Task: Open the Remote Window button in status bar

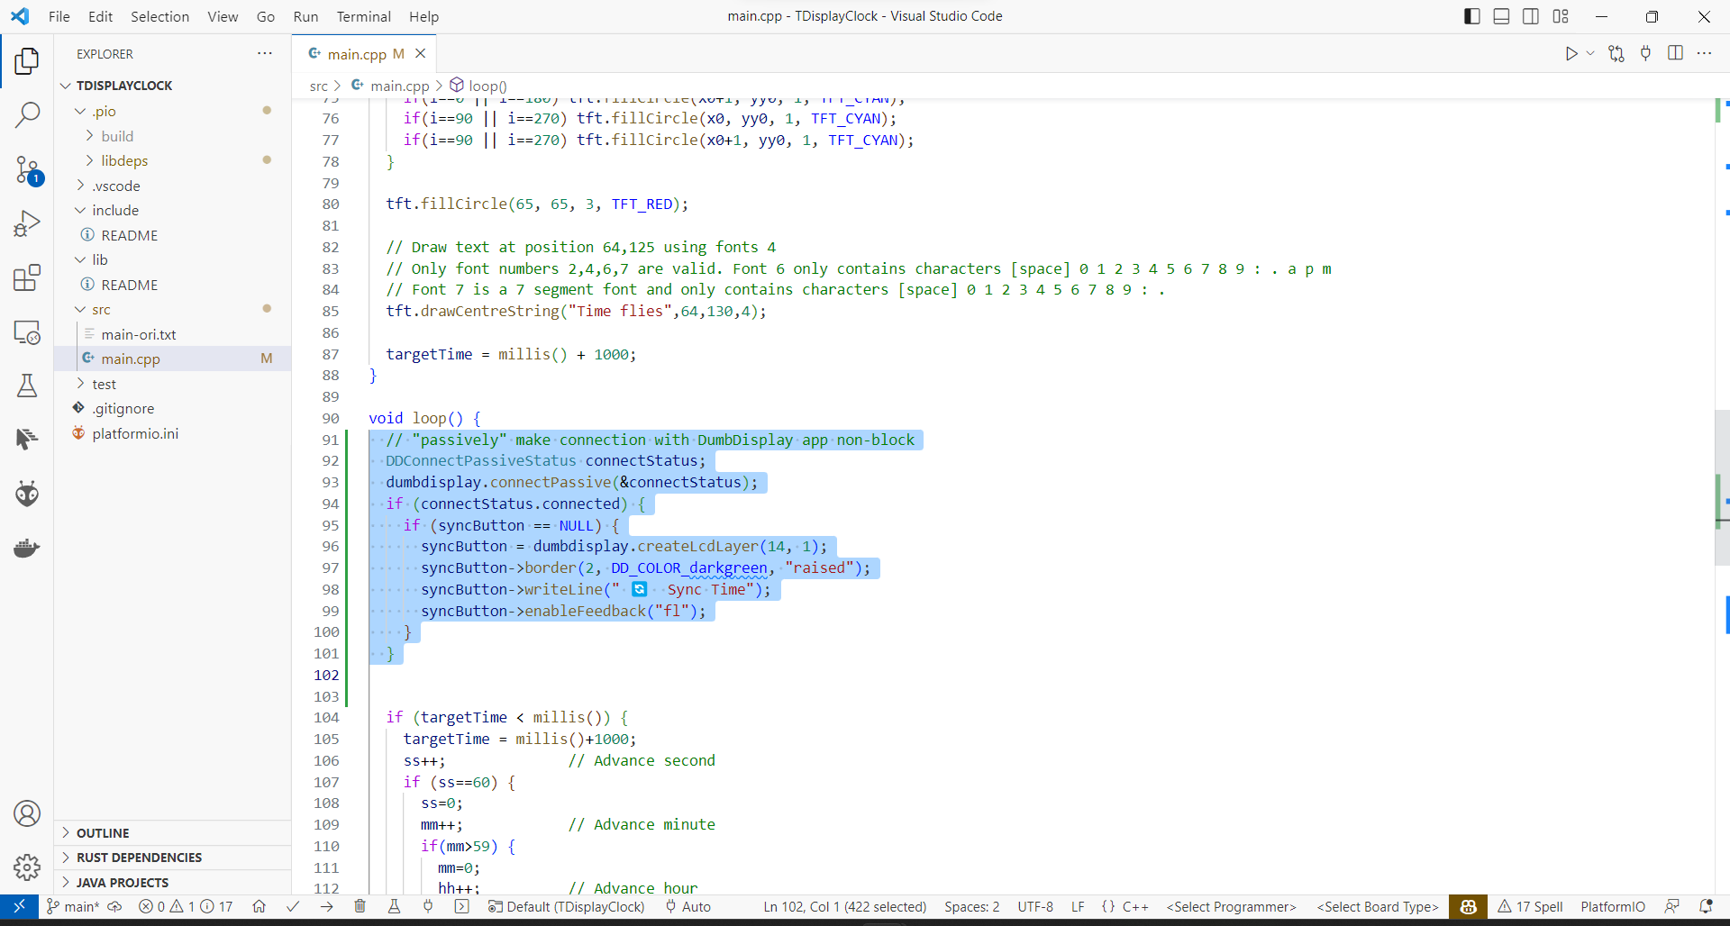Action: tap(18, 906)
